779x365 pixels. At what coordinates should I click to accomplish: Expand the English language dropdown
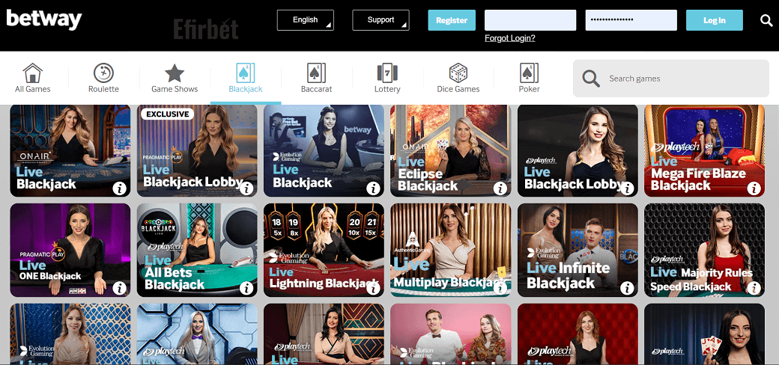click(306, 20)
